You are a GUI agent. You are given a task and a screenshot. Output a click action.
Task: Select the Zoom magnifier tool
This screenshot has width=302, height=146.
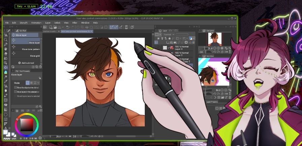(6, 40)
